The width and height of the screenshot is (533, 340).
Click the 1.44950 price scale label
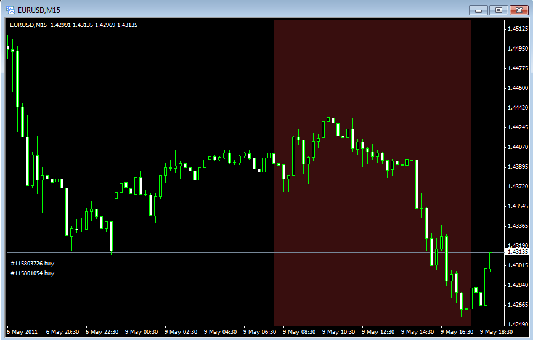coord(518,49)
